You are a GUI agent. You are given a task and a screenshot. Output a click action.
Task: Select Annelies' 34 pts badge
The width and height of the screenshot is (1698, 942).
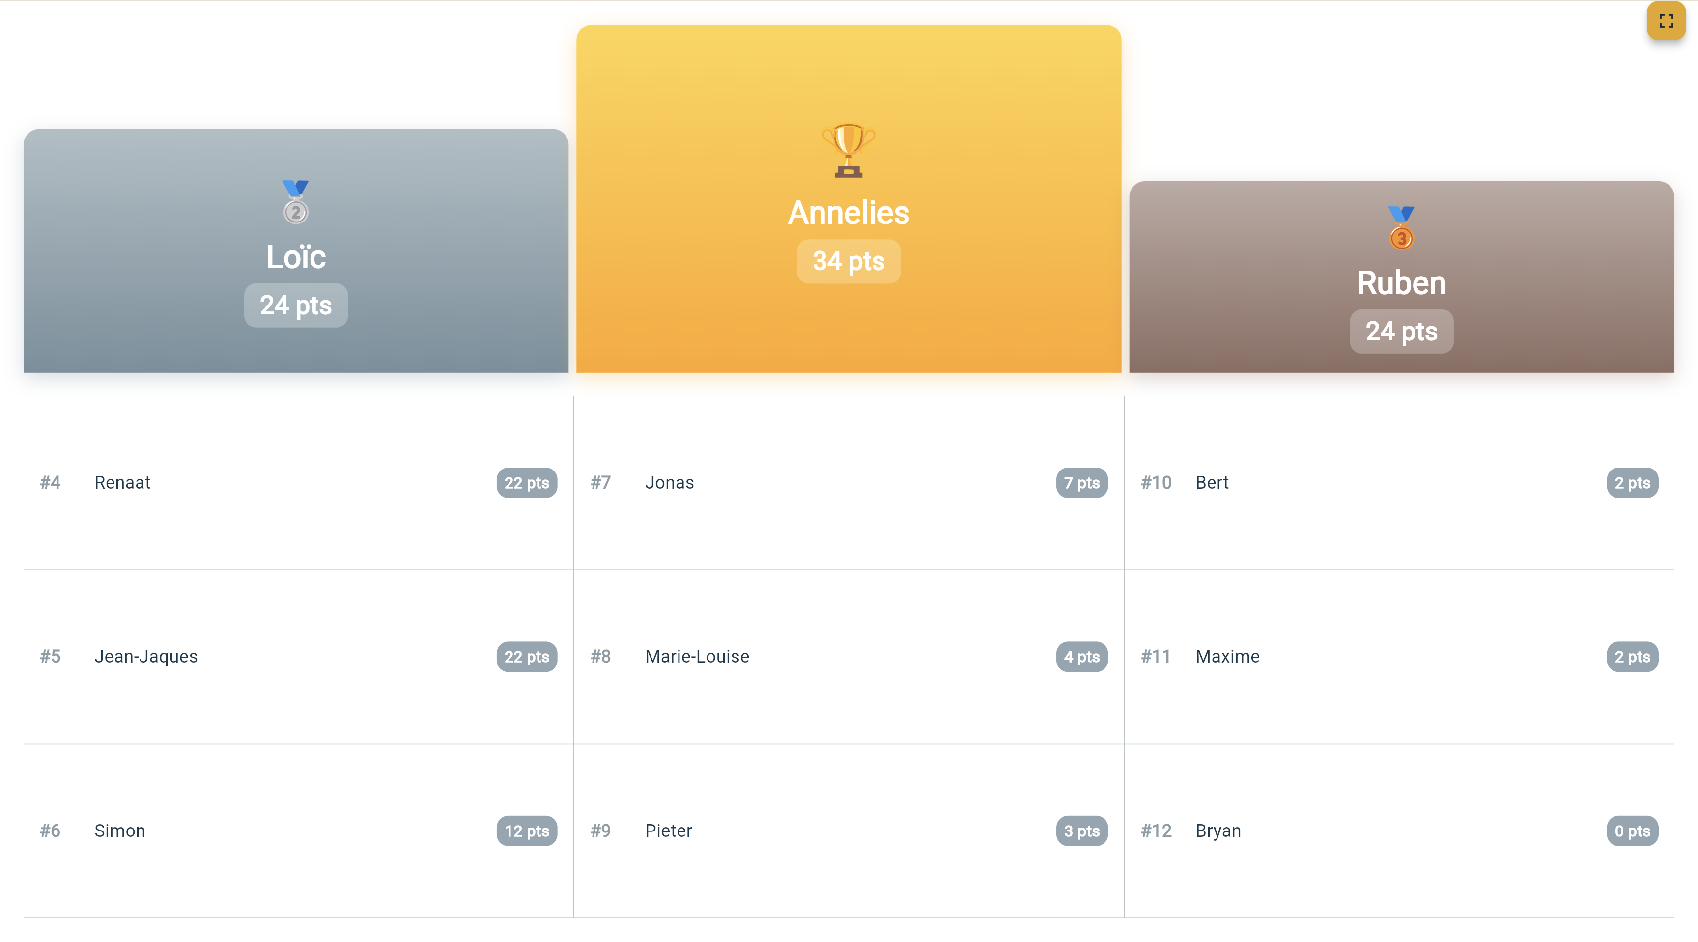849,261
